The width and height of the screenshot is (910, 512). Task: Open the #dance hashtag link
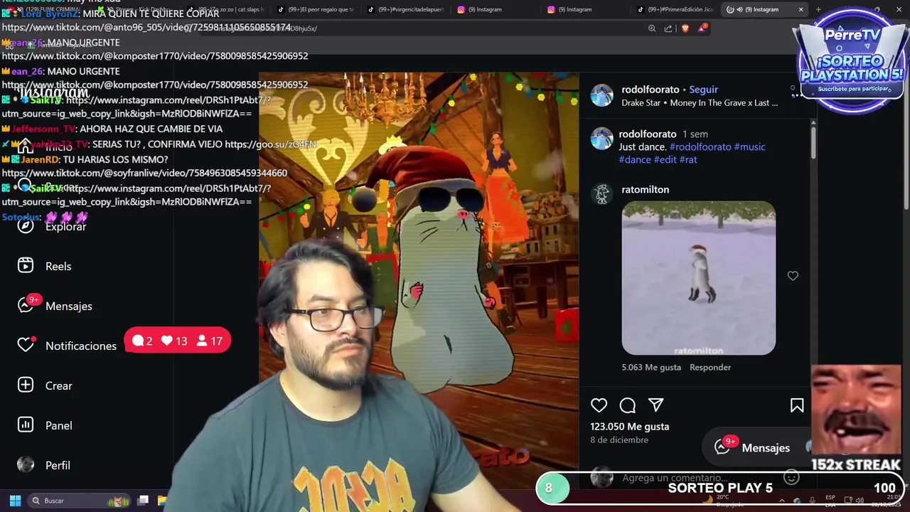[635, 159]
